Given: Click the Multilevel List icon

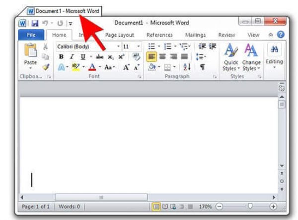Looking at the screenshot, I should pos(184,46).
